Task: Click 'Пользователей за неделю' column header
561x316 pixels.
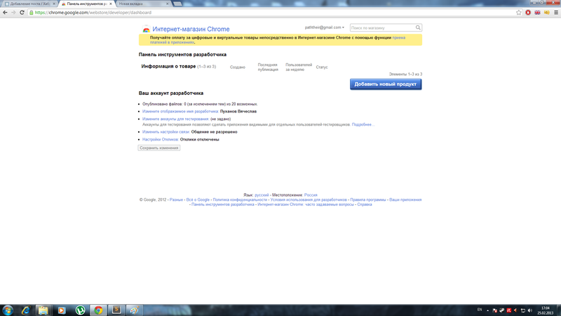Action: (299, 67)
